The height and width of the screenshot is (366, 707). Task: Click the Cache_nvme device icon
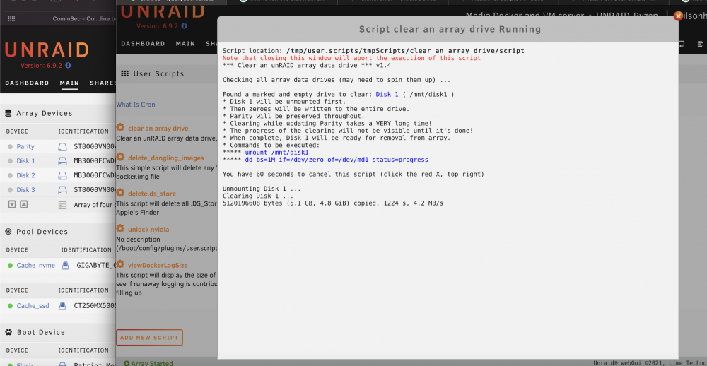pyautogui.click(x=65, y=266)
